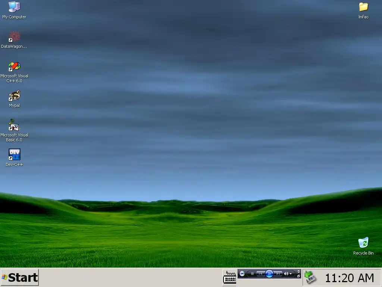The height and width of the screenshot is (287, 382).
Task: Click the Windows Media Player logo button
Action: click(242, 274)
